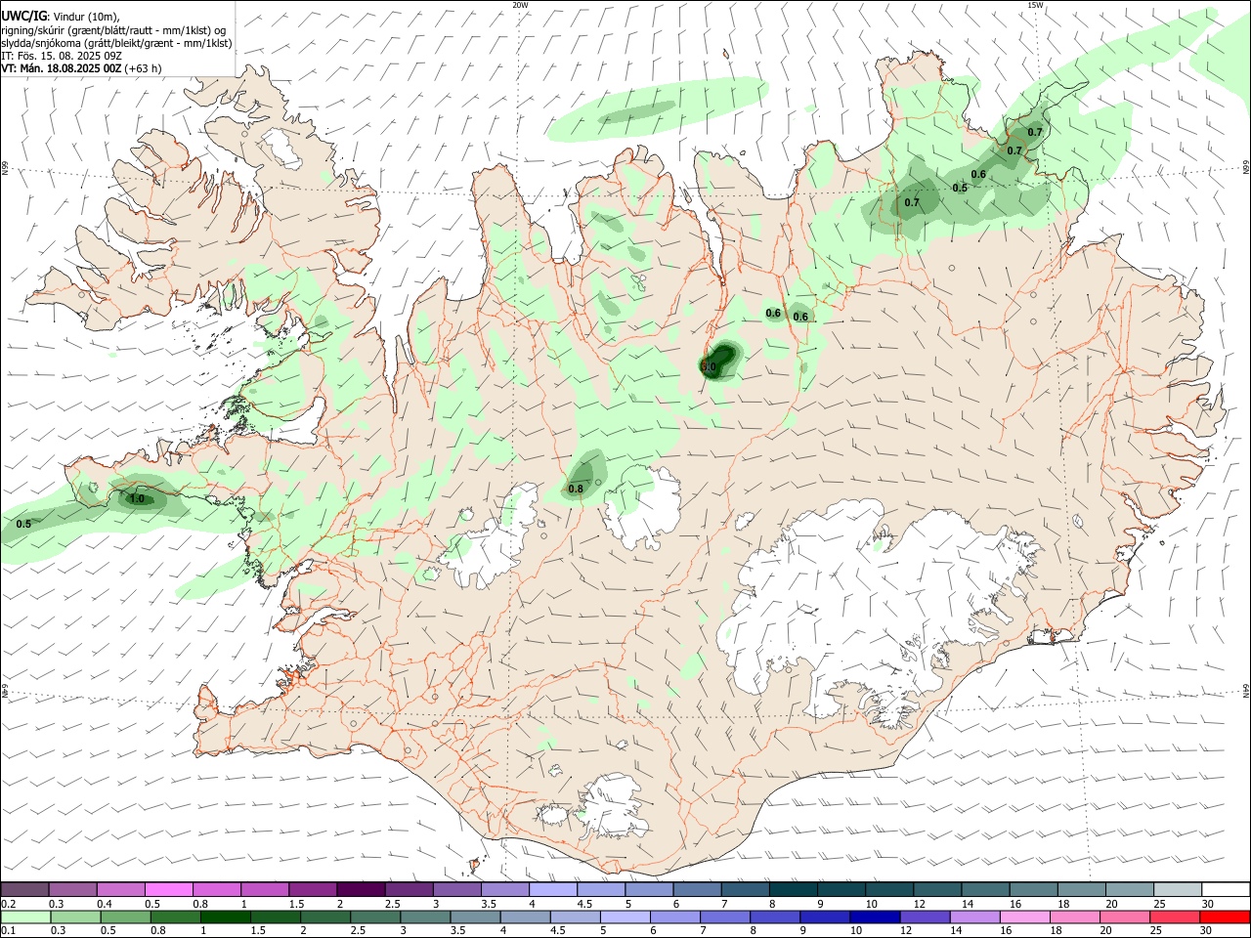This screenshot has width=1251, height=938.
Task: Select the 0.5 value over the western sea
Action: click(x=23, y=525)
